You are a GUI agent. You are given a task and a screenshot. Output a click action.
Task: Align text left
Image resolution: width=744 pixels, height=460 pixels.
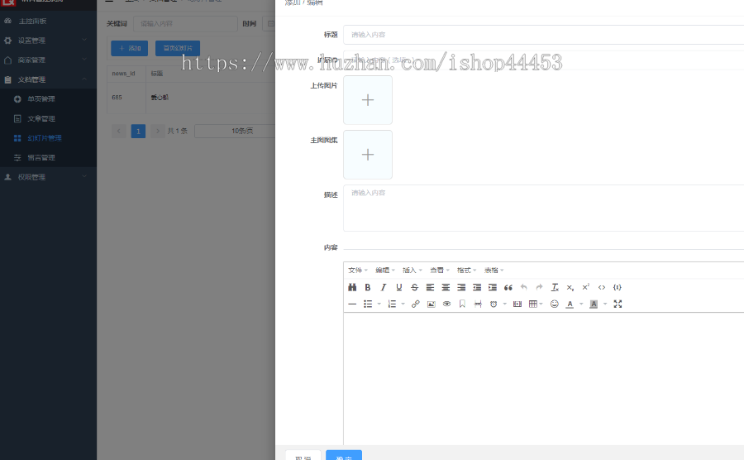click(431, 287)
